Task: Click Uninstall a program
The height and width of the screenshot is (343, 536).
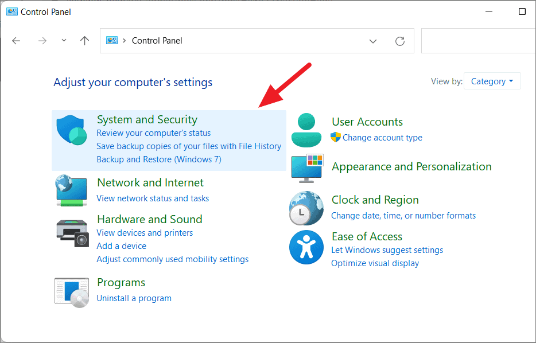Action: (x=134, y=298)
